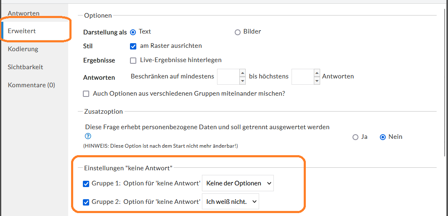The width and height of the screenshot is (448, 216).
Task: Uncheck Gruppe 2 'keine Antwort' option
Action: (86, 202)
